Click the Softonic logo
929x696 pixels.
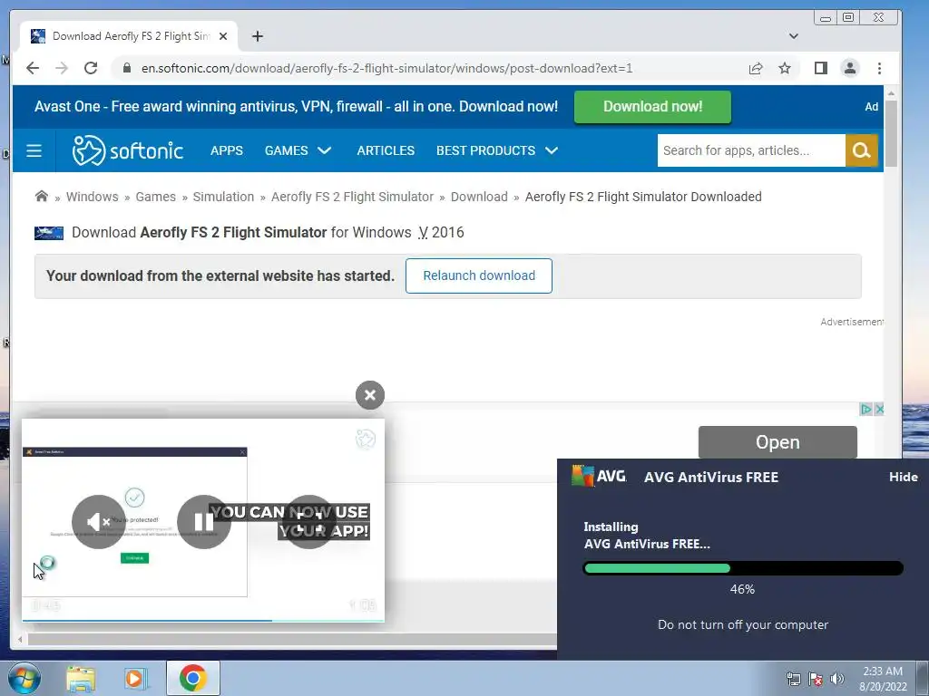[128, 150]
